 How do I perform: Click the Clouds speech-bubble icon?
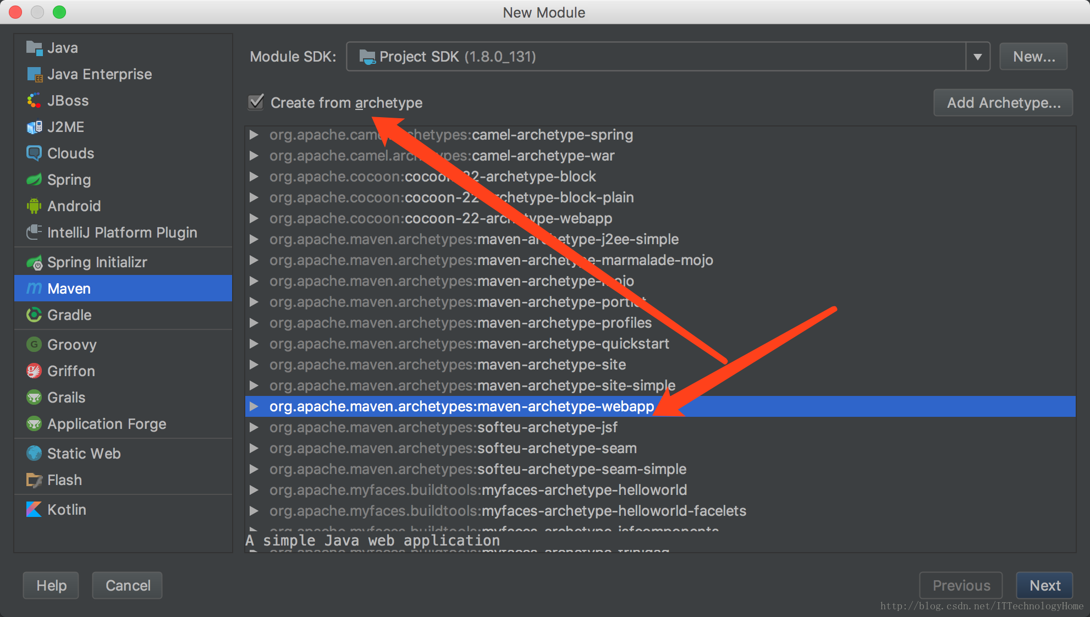click(x=34, y=153)
